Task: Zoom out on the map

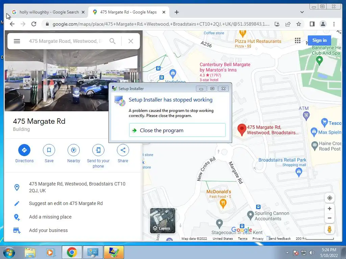Action: click(x=330, y=218)
